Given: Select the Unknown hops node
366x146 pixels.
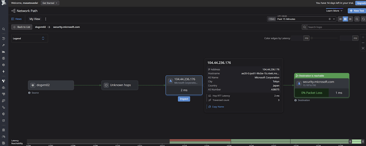Looking at the screenshot, I should pos(120,85).
